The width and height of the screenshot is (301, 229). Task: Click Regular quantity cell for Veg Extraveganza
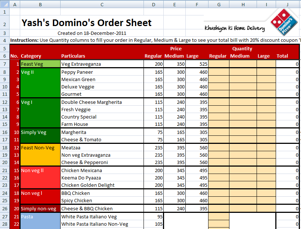[x=219, y=64]
